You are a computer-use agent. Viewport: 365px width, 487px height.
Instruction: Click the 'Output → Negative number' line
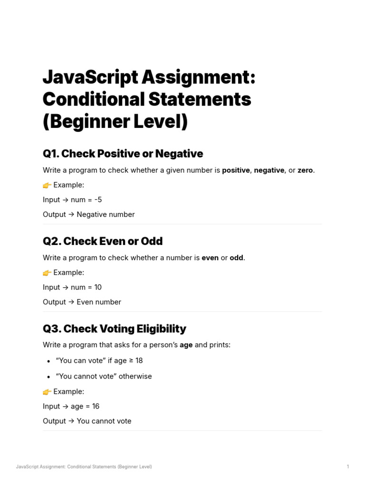(89, 214)
